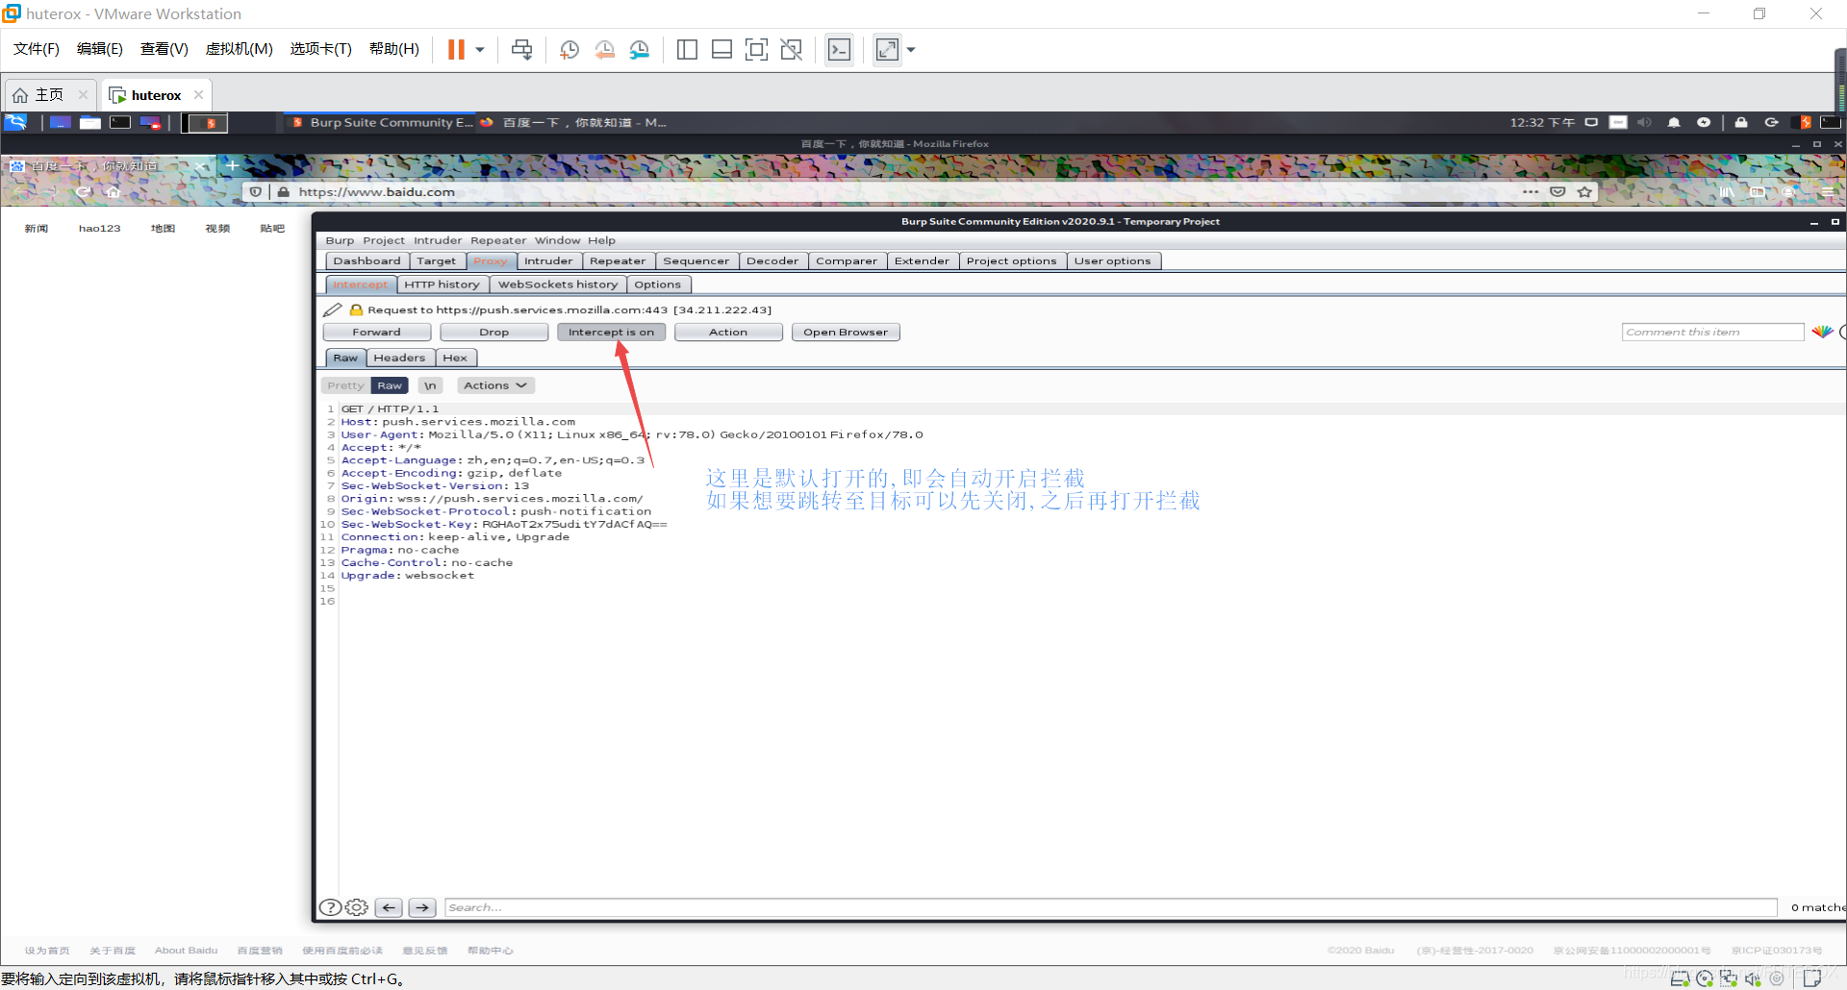The image size is (1847, 990).
Task: Click the help question mark icon near search
Action: click(330, 907)
